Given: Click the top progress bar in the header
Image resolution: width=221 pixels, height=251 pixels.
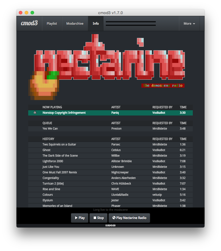Looking at the screenshot, I should pos(131,22).
